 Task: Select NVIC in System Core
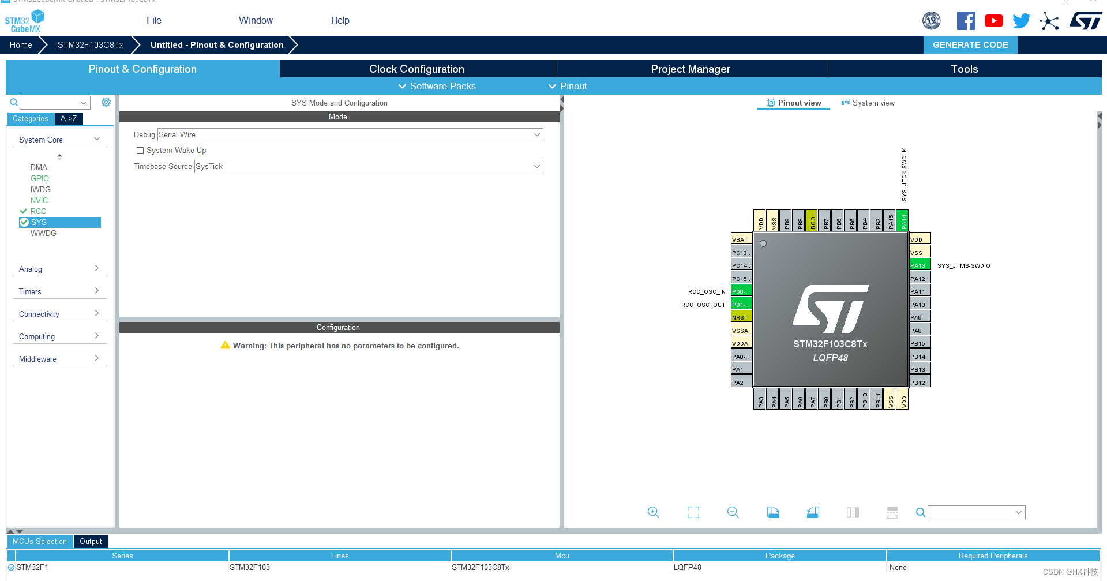tap(39, 200)
